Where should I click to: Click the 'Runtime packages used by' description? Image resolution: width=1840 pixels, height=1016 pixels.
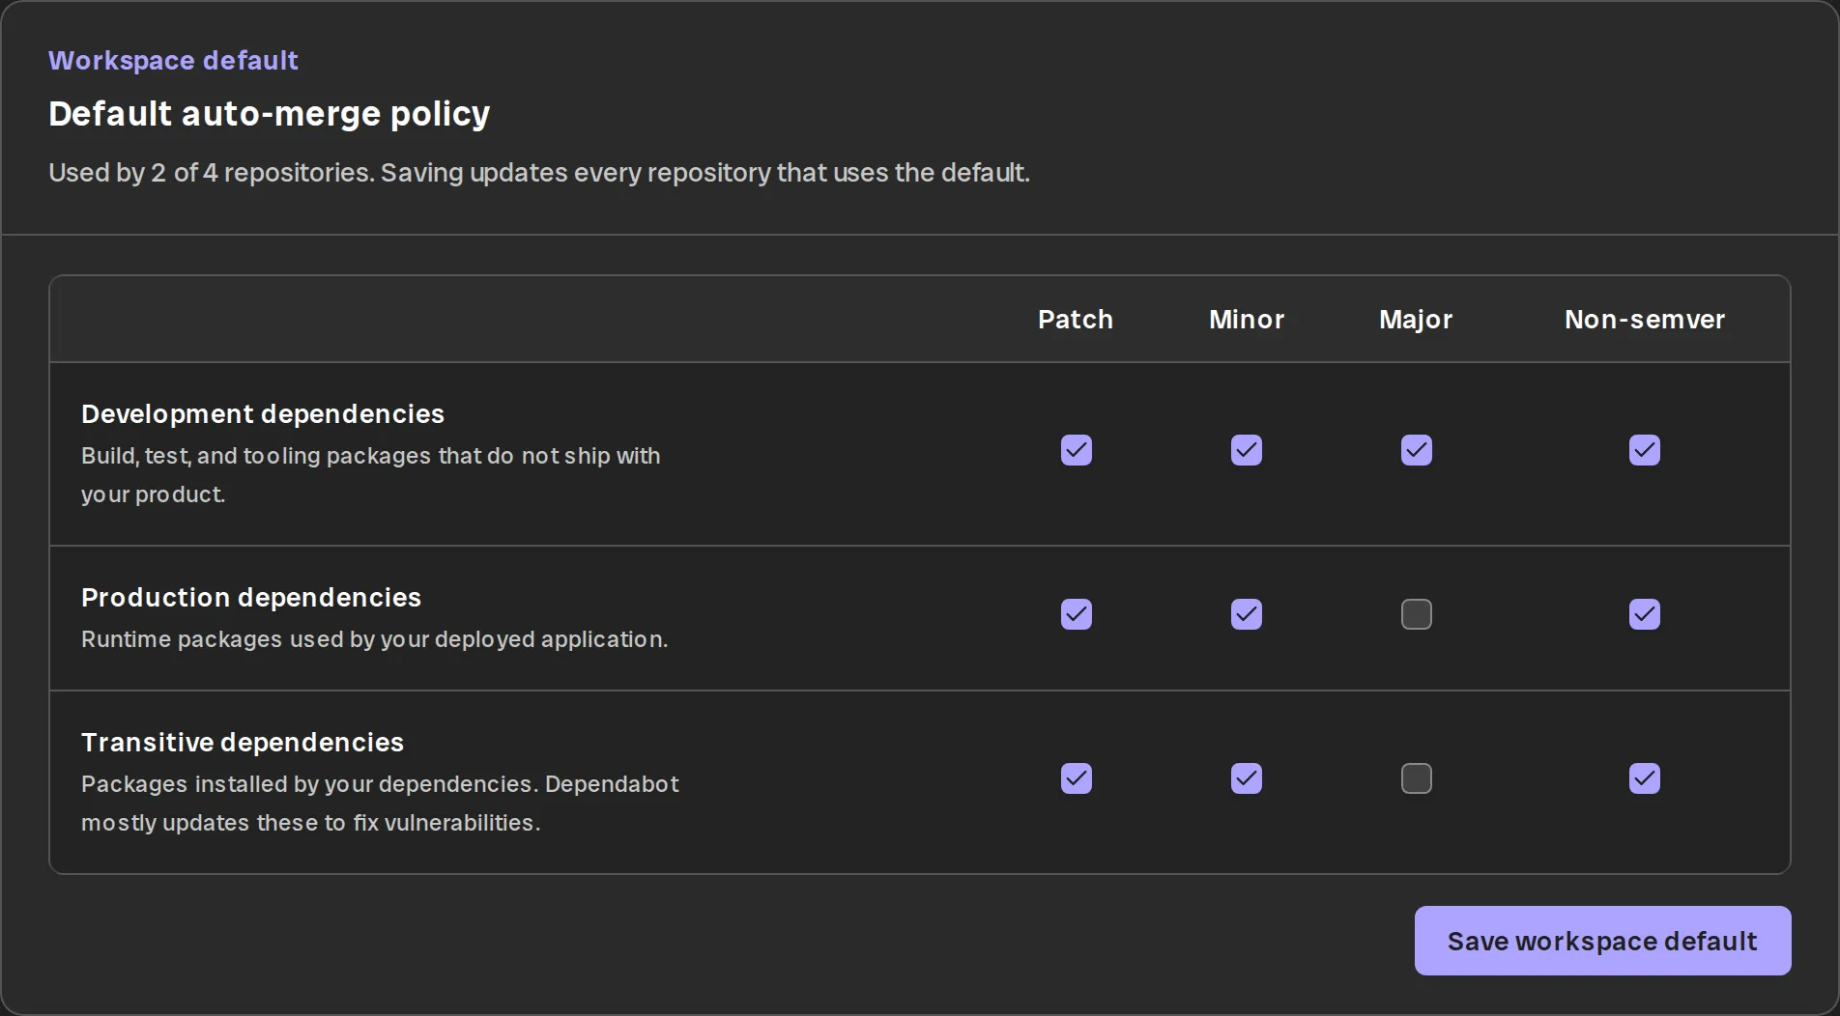[x=374, y=639]
